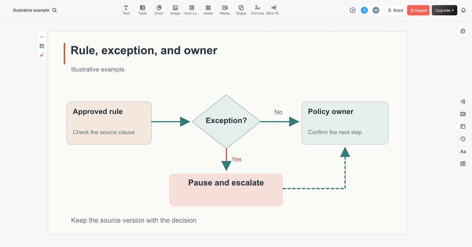472x247 pixels.
Task: Click the red Yes label
Action: click(236, 159)
